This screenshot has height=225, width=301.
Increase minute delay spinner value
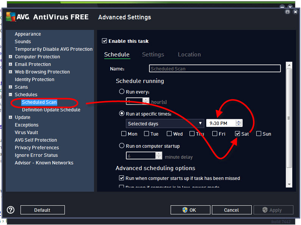tap(158, 154)
